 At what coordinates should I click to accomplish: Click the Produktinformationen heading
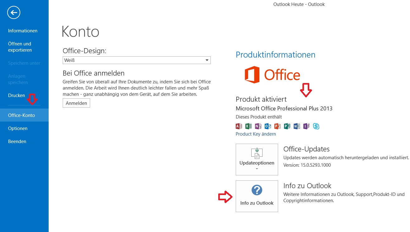pos(276,55)
